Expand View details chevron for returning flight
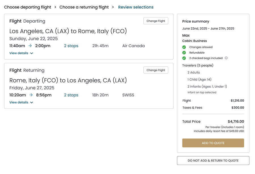The image size is (255, 174). [x=31, y=103]
